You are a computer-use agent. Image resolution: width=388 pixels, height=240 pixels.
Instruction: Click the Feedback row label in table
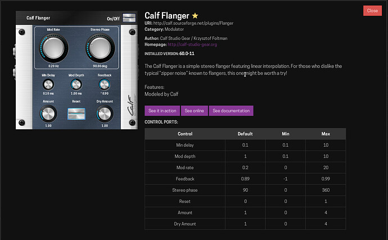click(185, 179)
